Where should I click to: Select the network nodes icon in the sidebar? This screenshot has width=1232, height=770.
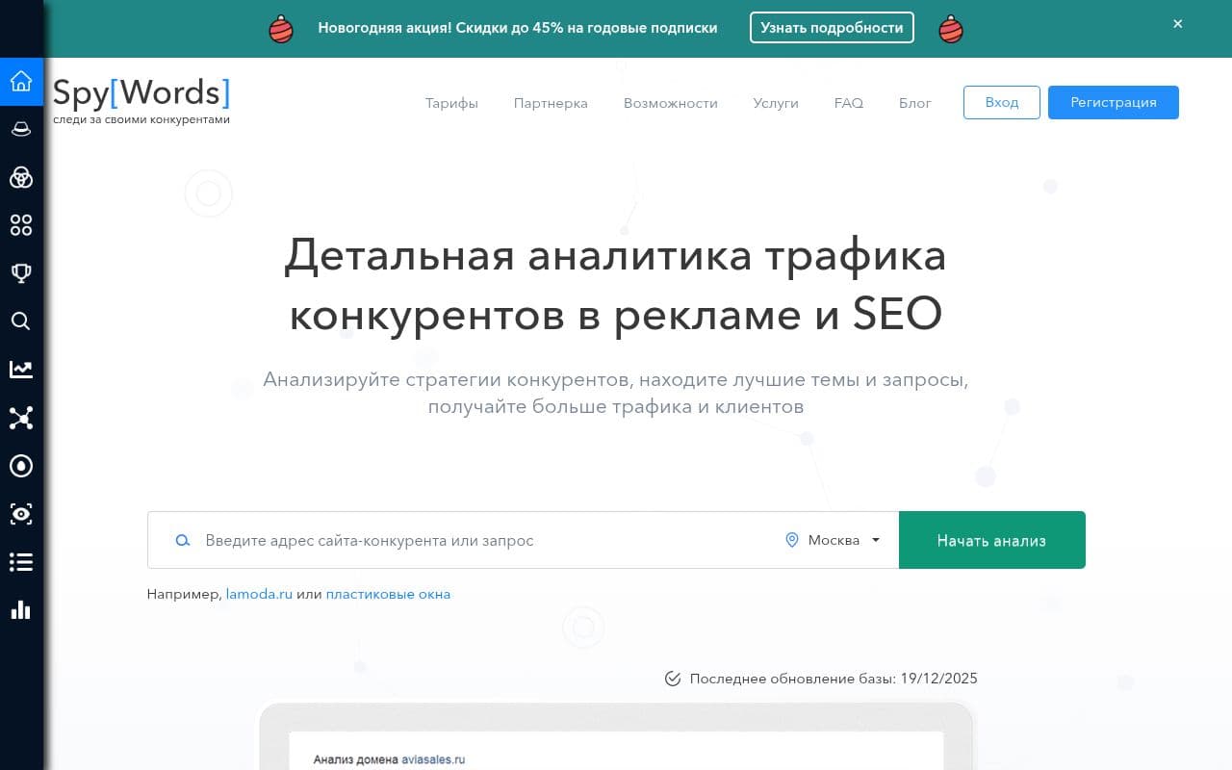21,418
